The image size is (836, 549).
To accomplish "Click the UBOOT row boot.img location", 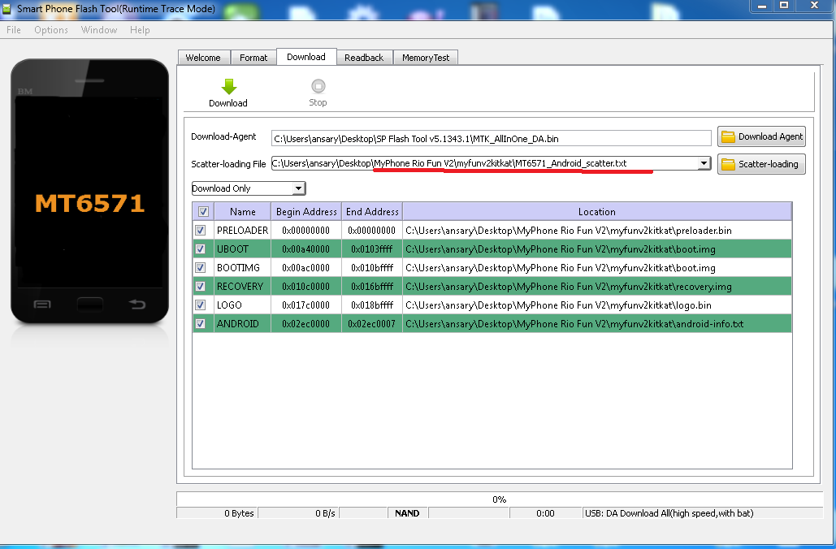I will [561, 249].
